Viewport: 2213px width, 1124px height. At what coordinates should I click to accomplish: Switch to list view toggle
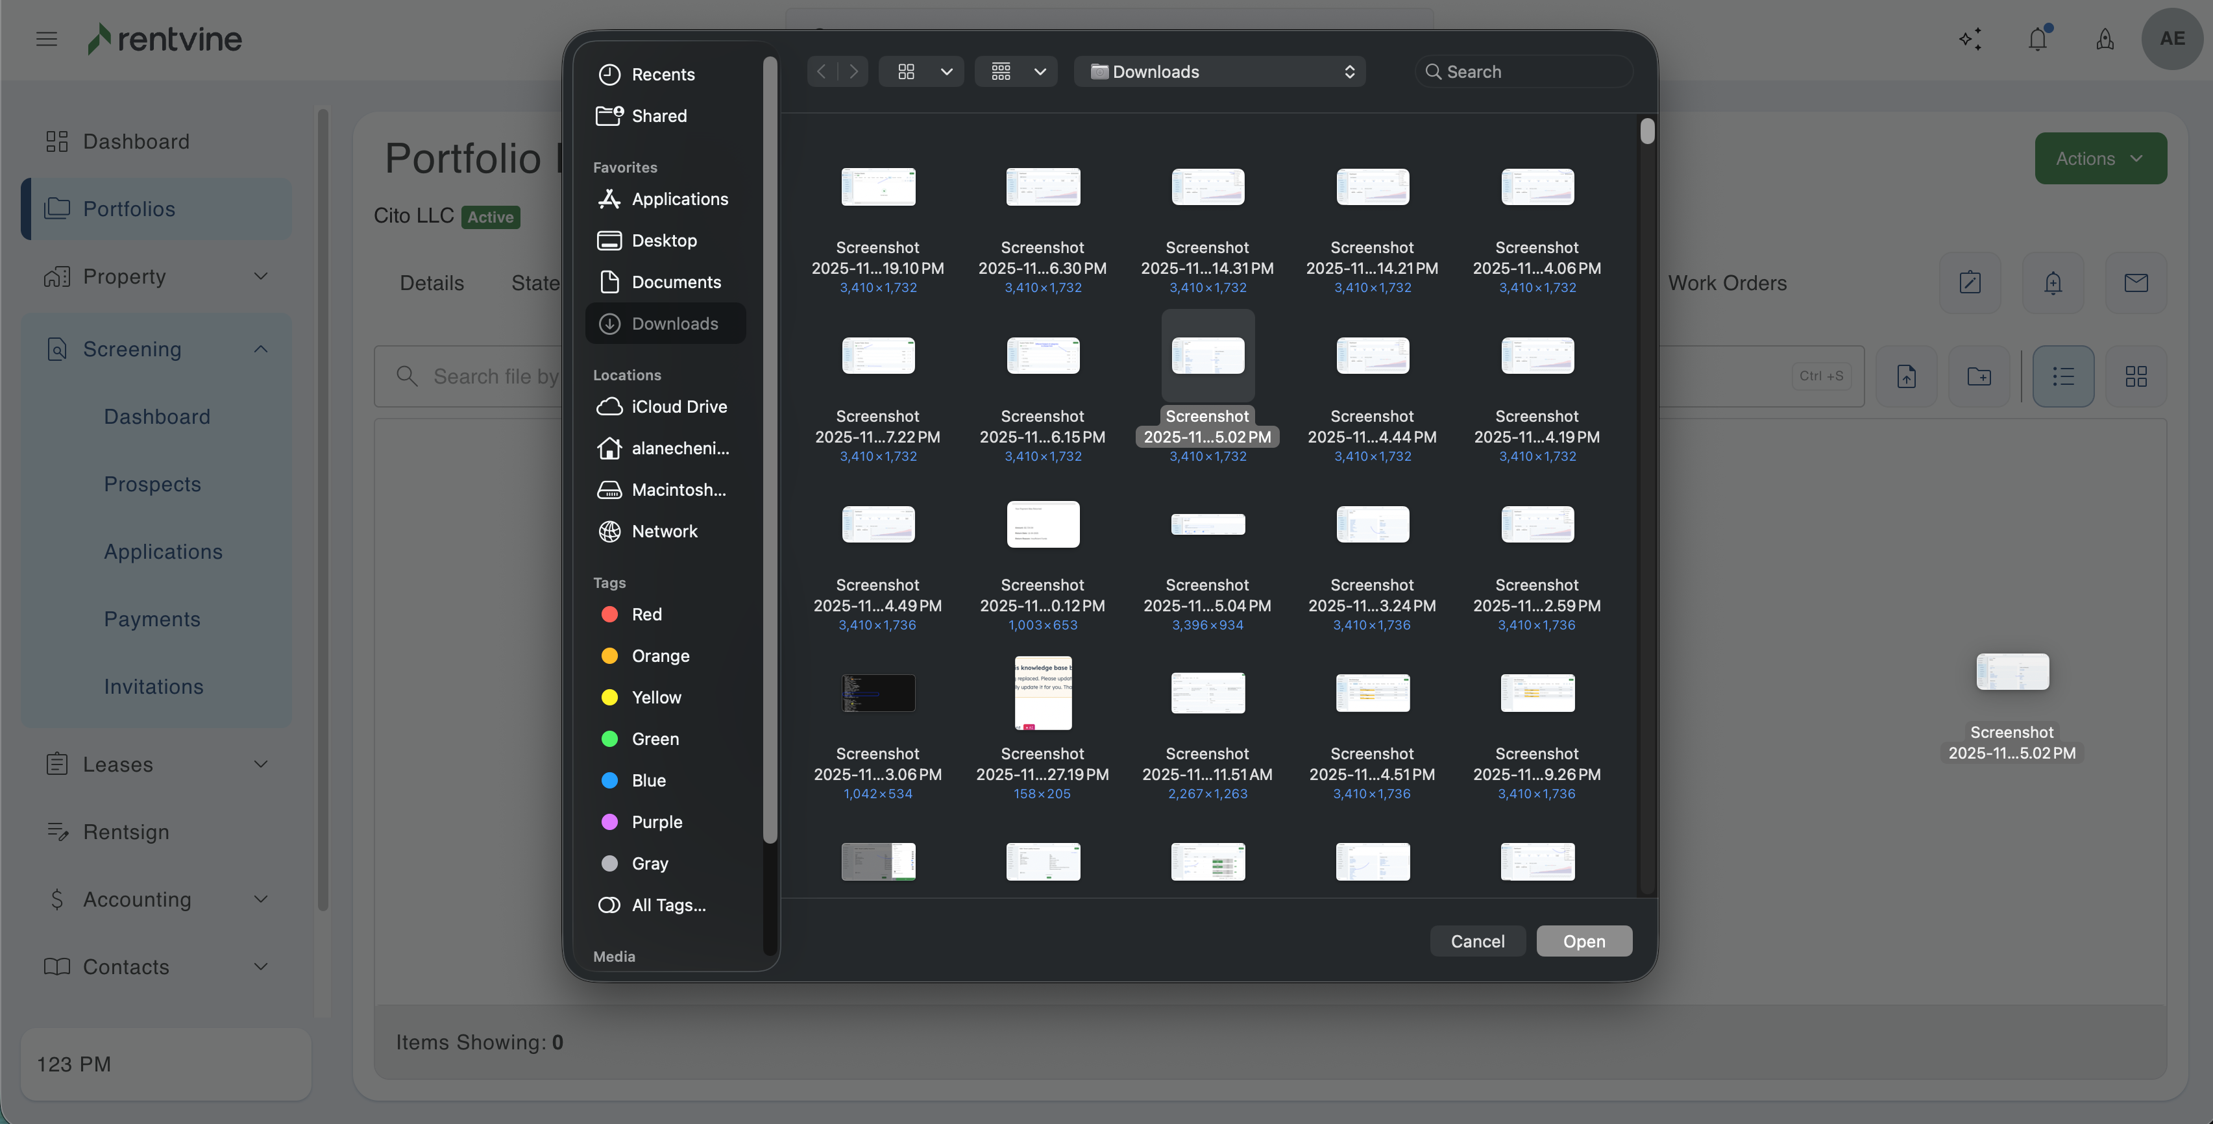pos(2062,376)
